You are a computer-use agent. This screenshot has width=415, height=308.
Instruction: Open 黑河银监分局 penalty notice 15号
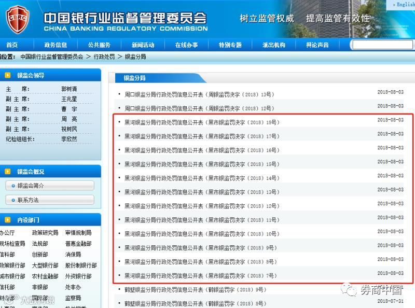202,164
